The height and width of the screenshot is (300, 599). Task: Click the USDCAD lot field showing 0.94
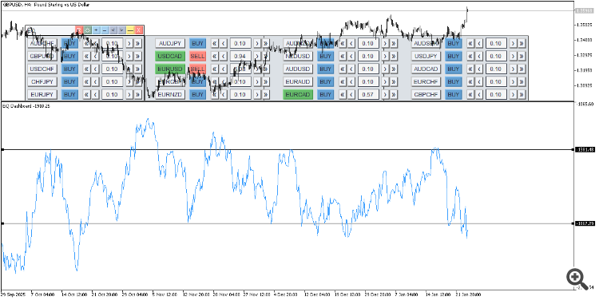(x=240, y=56)
